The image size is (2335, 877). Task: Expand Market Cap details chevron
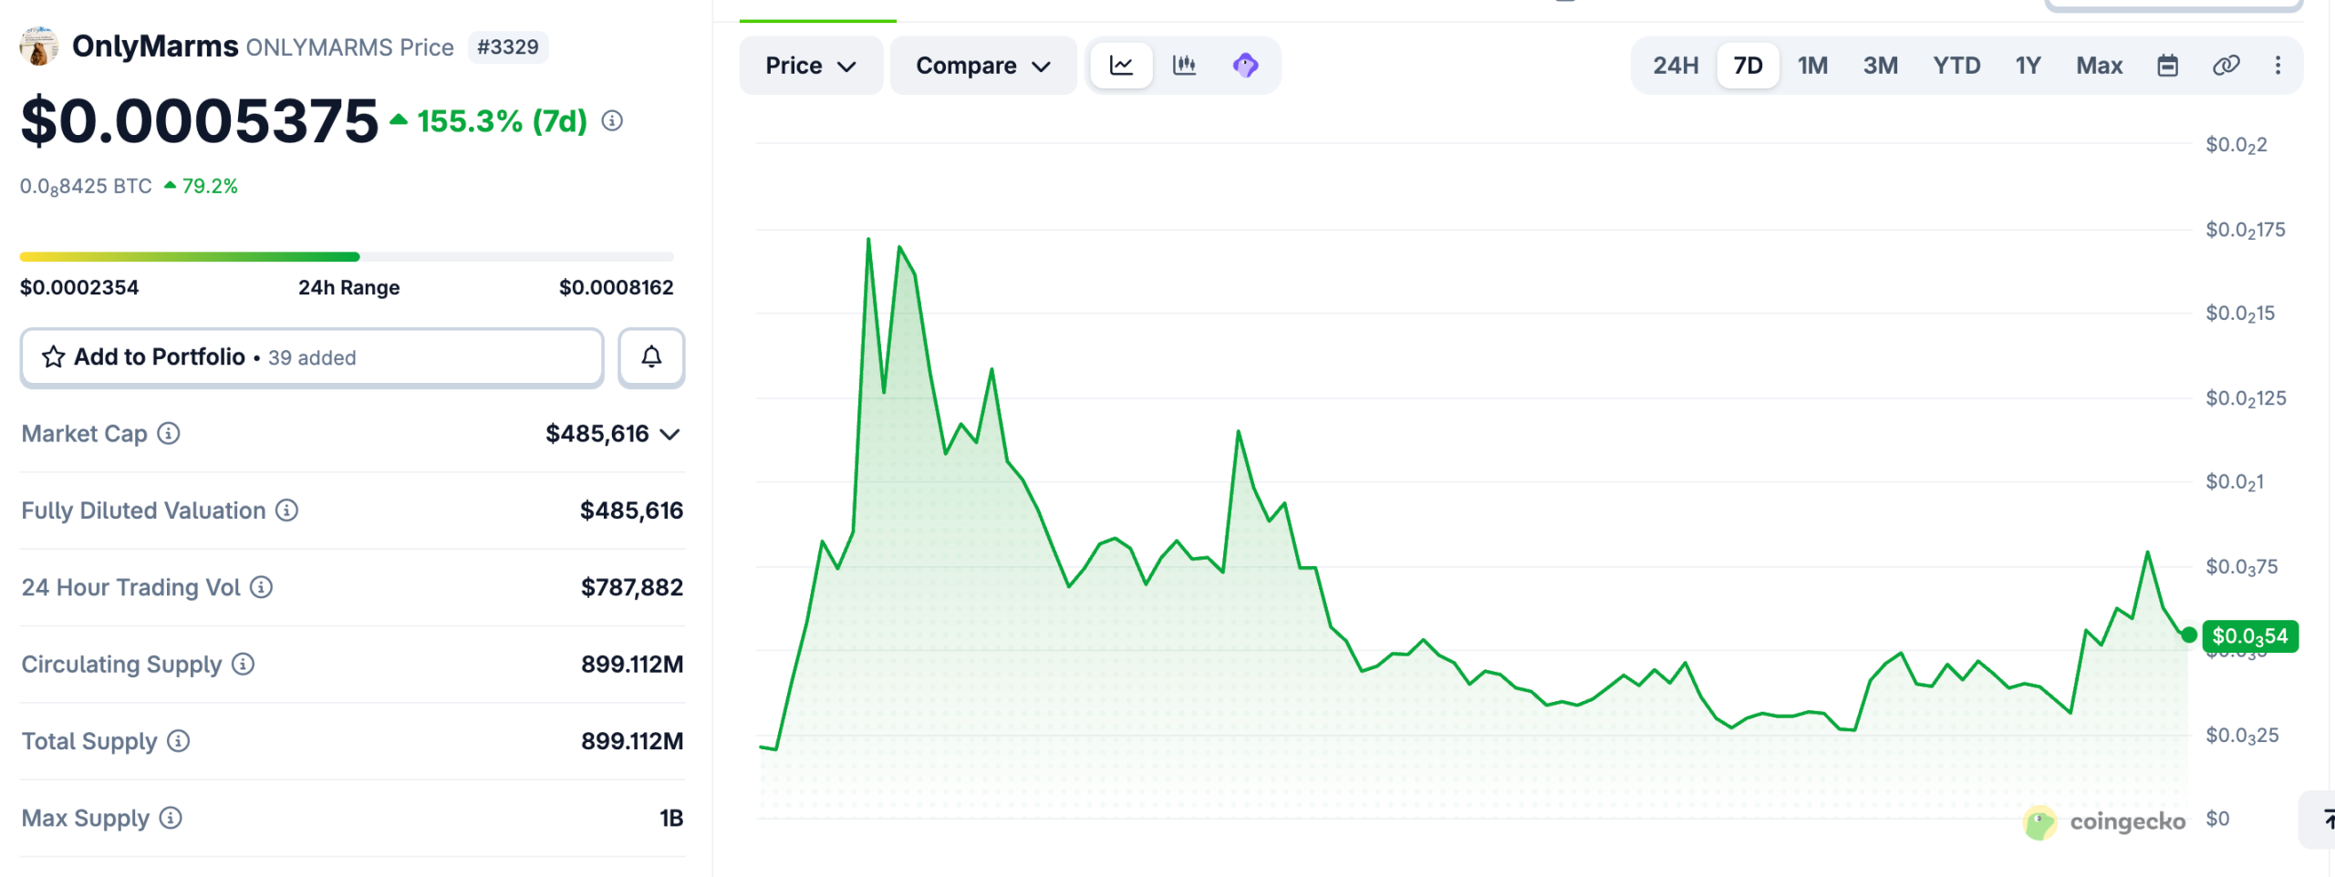point(670,435)
